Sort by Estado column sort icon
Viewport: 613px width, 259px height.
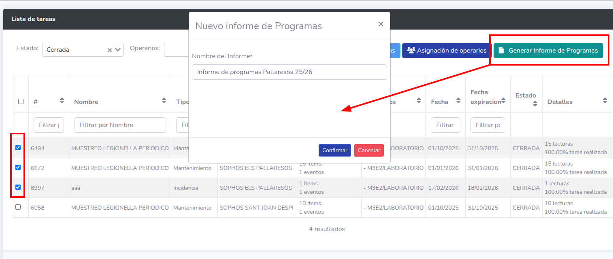(535, 104)
